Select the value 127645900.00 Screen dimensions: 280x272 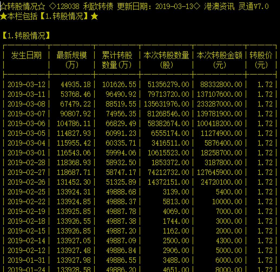click(x=219, y=172)
